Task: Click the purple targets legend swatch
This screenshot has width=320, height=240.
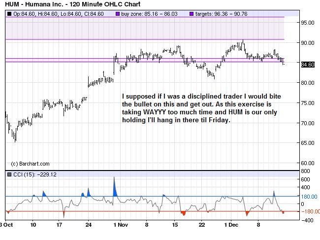Action: (x=192, y=14)
